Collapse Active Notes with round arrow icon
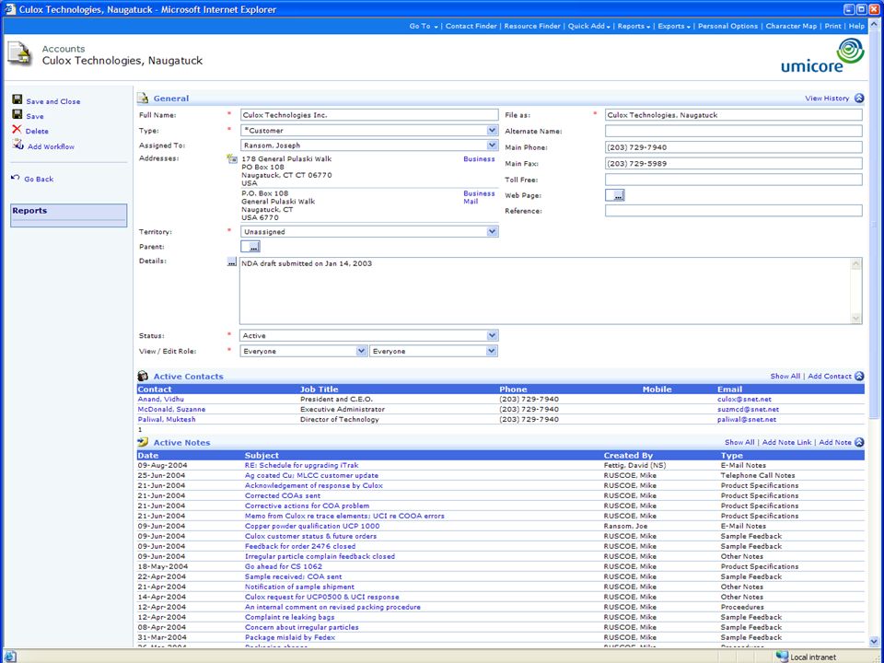This screenshot has width=884, height=663. click(x=859, y=443)
